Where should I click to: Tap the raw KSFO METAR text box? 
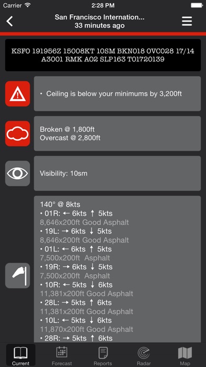(103, 55)
